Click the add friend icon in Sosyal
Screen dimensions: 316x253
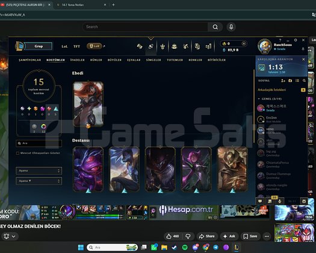point(283,81)
